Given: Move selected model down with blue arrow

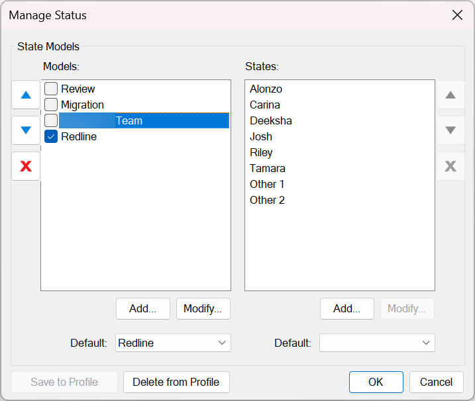Looking at the screenshot, I should coord(26,130).
